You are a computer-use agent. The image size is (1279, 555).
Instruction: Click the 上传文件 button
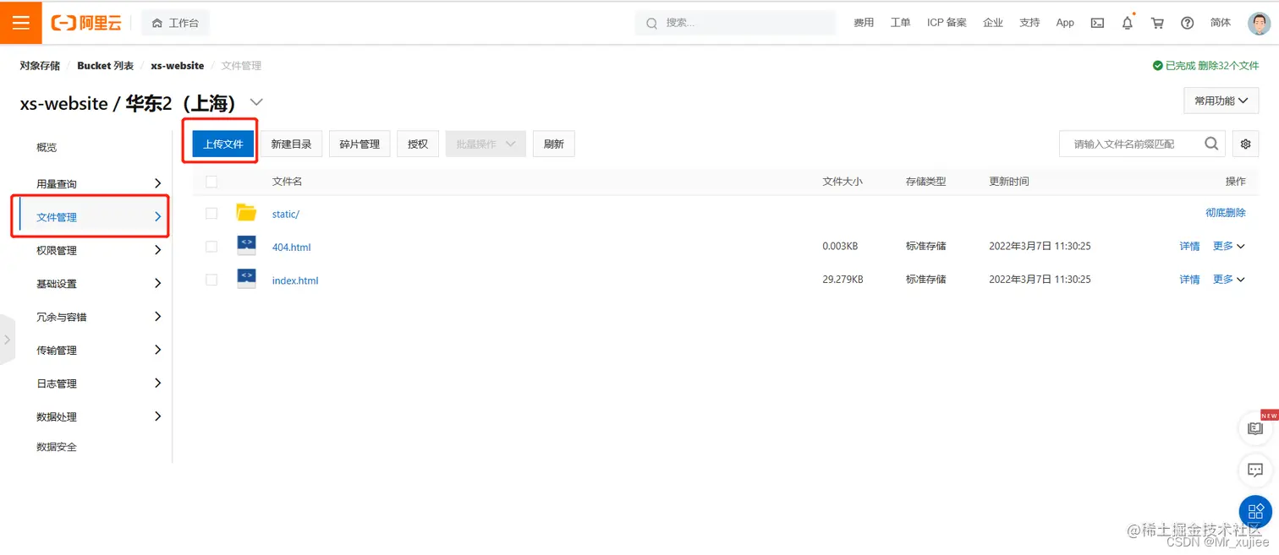tap(223, 144)
